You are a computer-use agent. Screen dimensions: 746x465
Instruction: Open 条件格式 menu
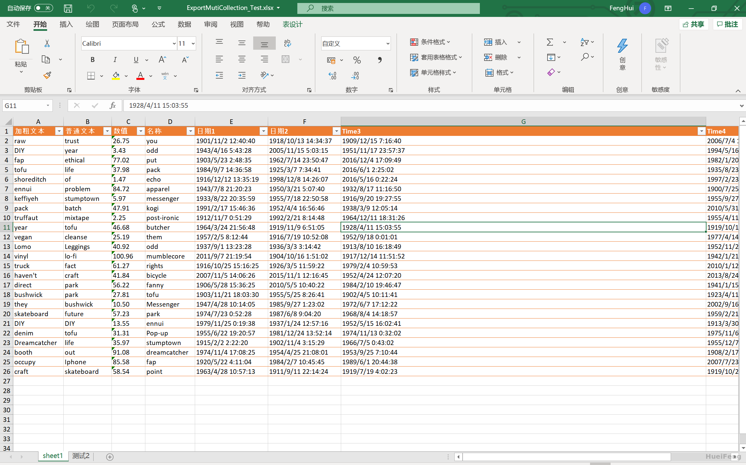point(430,42)
